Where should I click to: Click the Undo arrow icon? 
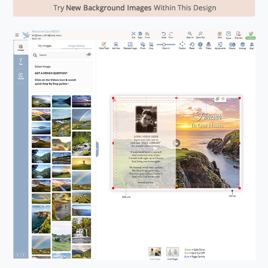tap(164, 34)
